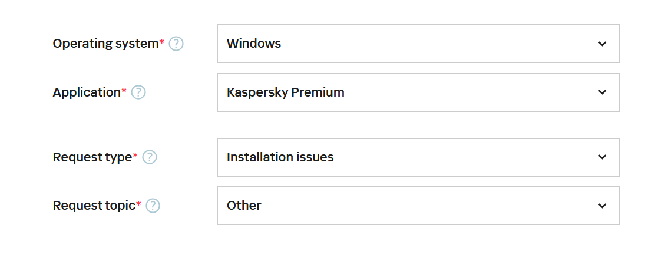The width and height of the screenshot is (668, 258).
Task: Select the Installation issues value text
Action: pos(280,157)
